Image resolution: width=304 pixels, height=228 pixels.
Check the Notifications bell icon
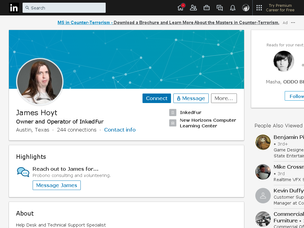tap(233, 8)
